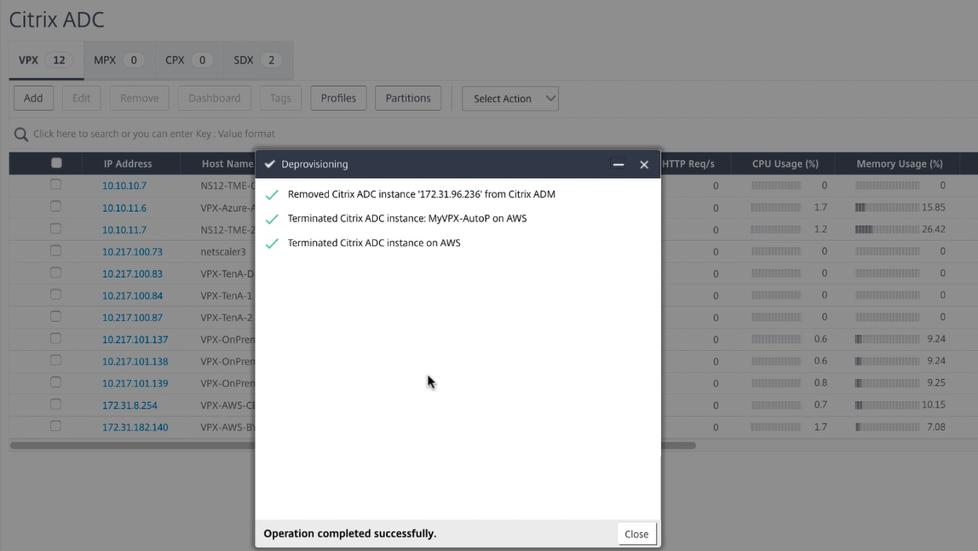Viewport: 978px width, 551px height.
Task: Check the row for 172.31.182.140
Action: point(55,427)
